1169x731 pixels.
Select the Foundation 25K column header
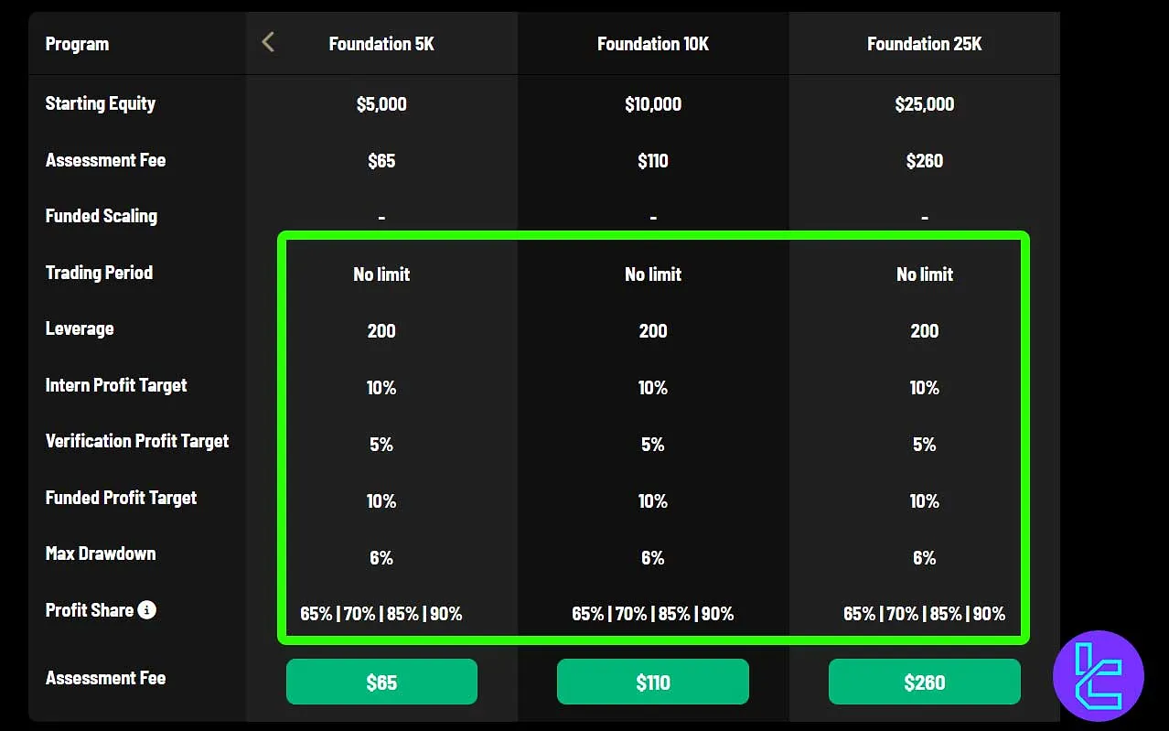click(924, 43)
